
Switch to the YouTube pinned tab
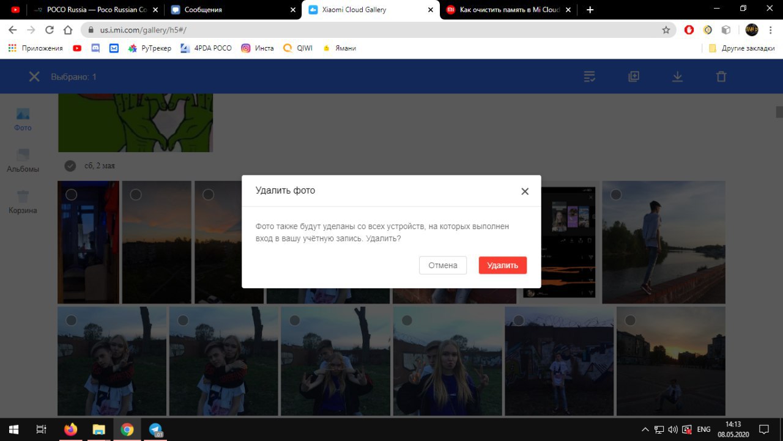[x=15, y=10]
